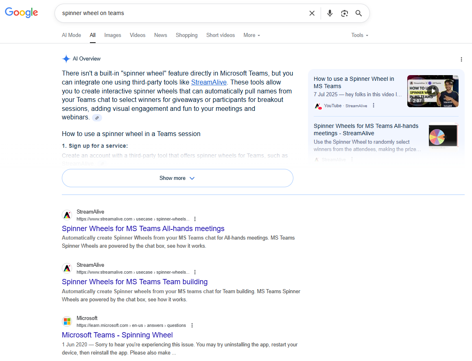
Task: Open three-dot menu for All-hands meetings result
Action: pos(195,219)
